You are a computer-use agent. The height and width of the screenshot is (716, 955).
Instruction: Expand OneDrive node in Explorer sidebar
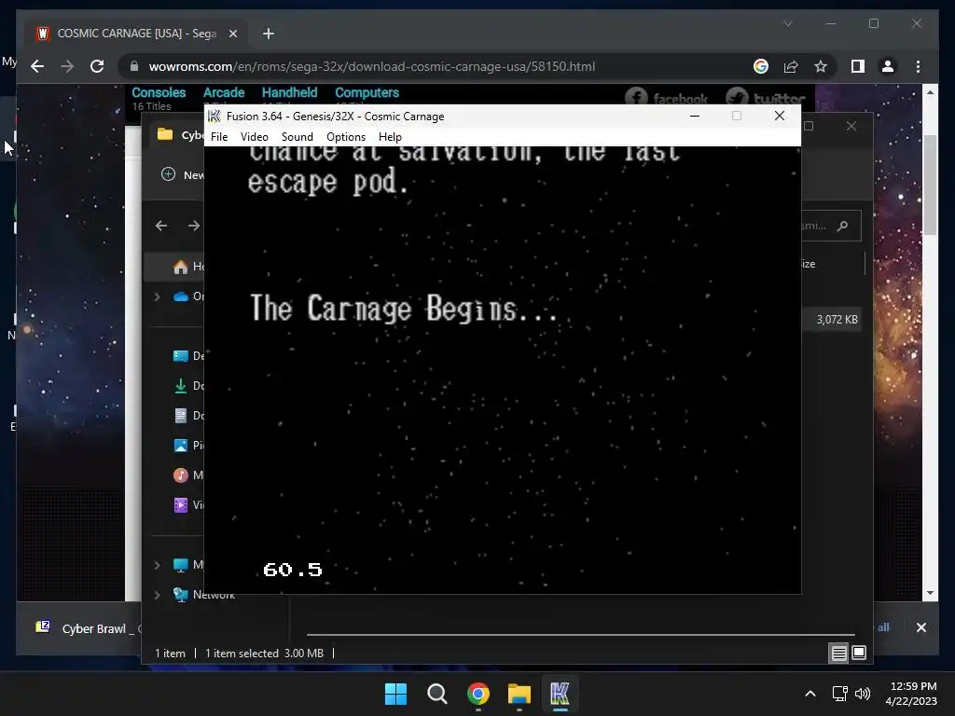(157, 296)
